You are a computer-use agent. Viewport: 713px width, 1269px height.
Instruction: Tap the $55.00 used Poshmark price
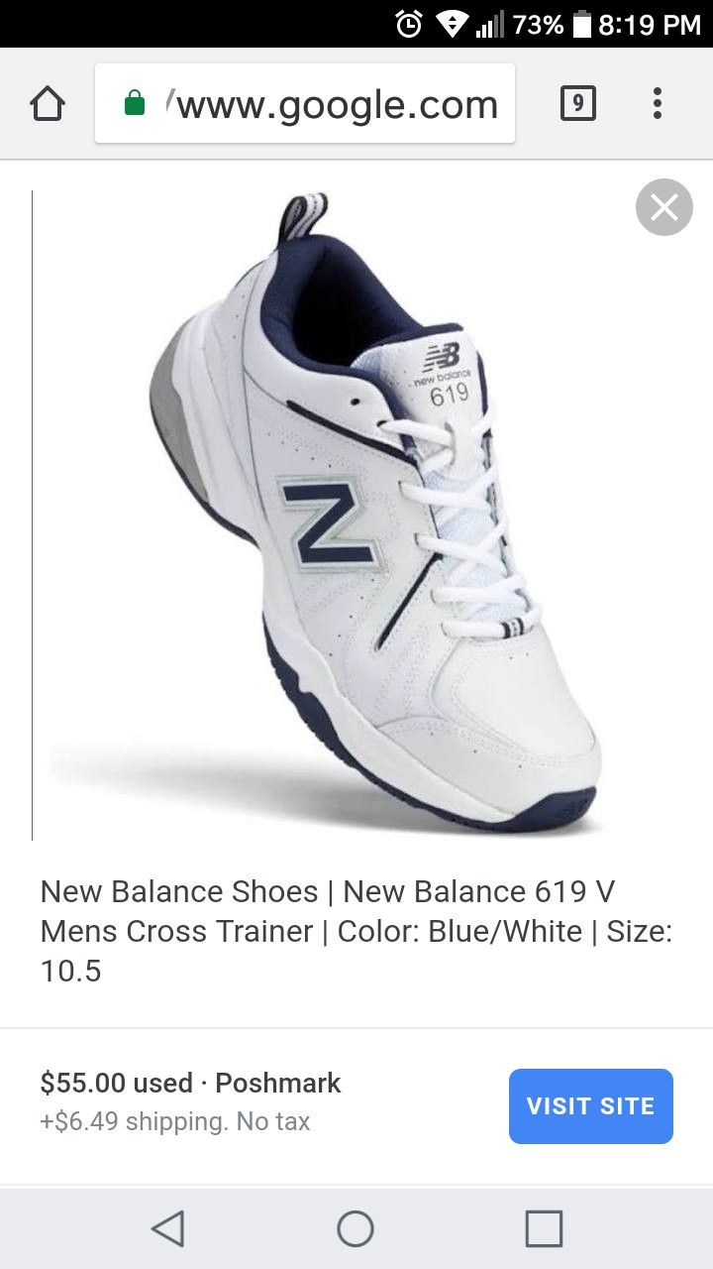190,1083
